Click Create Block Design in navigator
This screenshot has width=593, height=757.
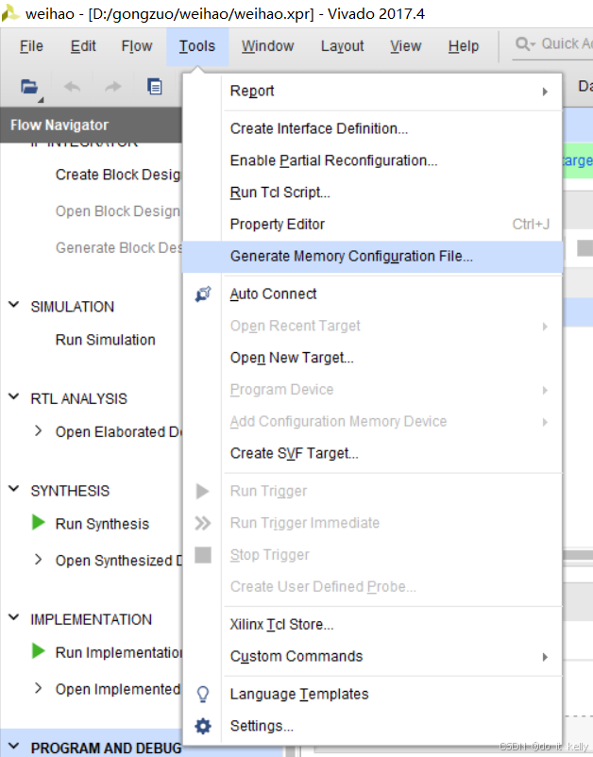click(118, 175)
